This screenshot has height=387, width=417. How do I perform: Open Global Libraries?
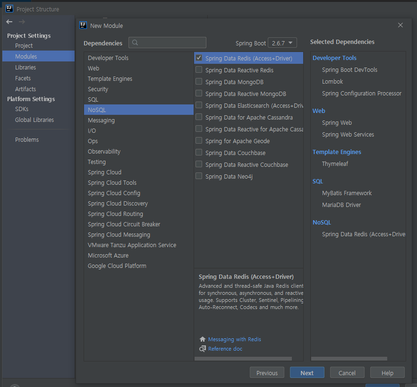tap(38, 120)
